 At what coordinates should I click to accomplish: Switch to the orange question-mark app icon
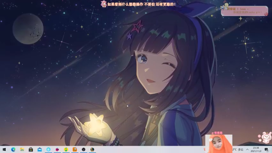(75, 149)
